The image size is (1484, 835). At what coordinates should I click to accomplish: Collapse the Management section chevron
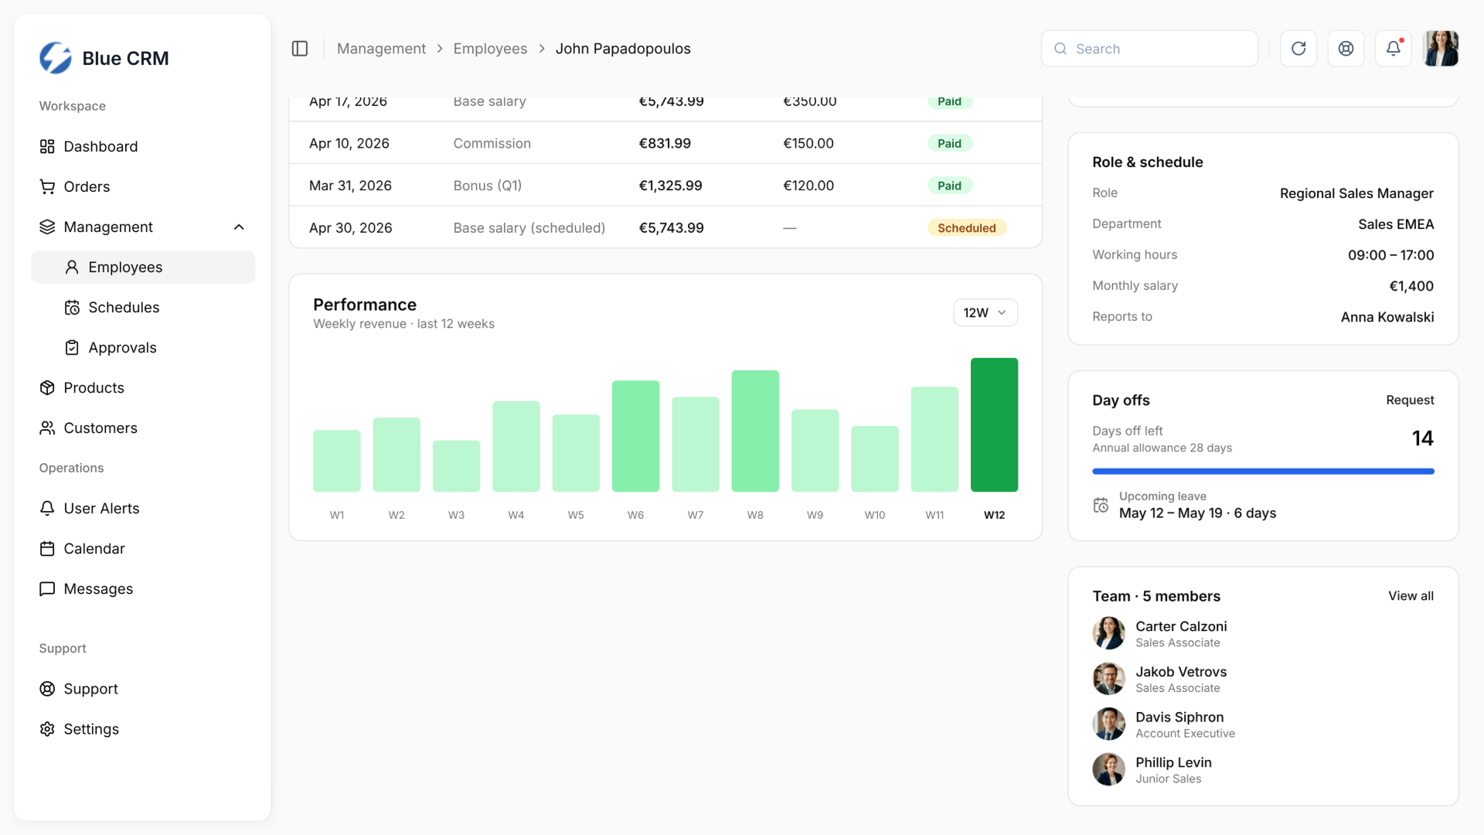click(x=239, y=227)
